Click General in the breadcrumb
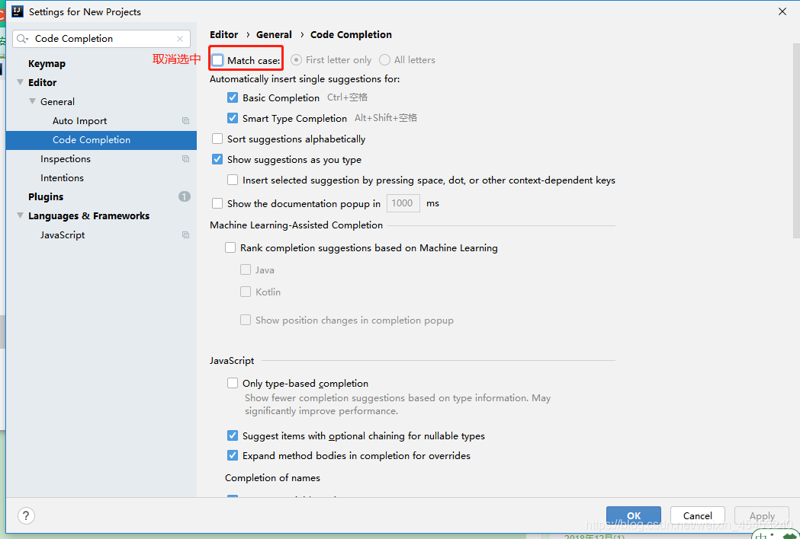The height and width of the screenshot is (539, 800). [x=274, y=35]
